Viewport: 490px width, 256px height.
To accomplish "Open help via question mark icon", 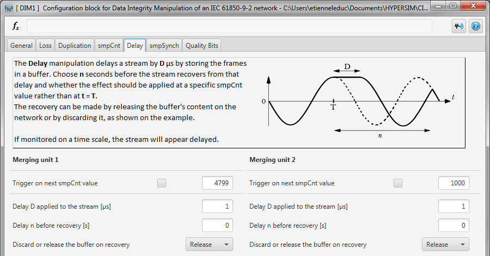I will 475,26.
